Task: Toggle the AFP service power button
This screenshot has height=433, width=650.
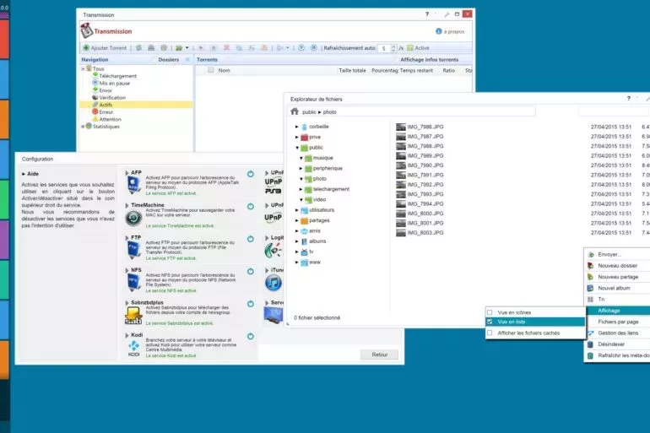Action: tap(251, 174)
